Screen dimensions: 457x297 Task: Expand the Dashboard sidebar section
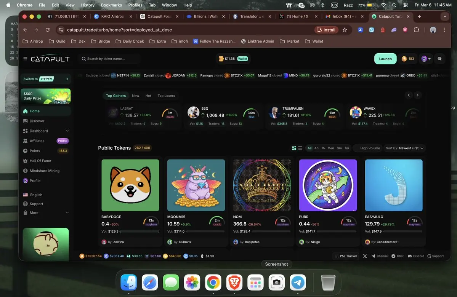point(46,131)
